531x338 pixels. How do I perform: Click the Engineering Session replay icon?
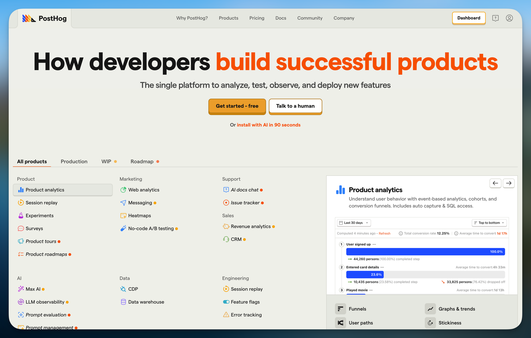click(226, 289)
